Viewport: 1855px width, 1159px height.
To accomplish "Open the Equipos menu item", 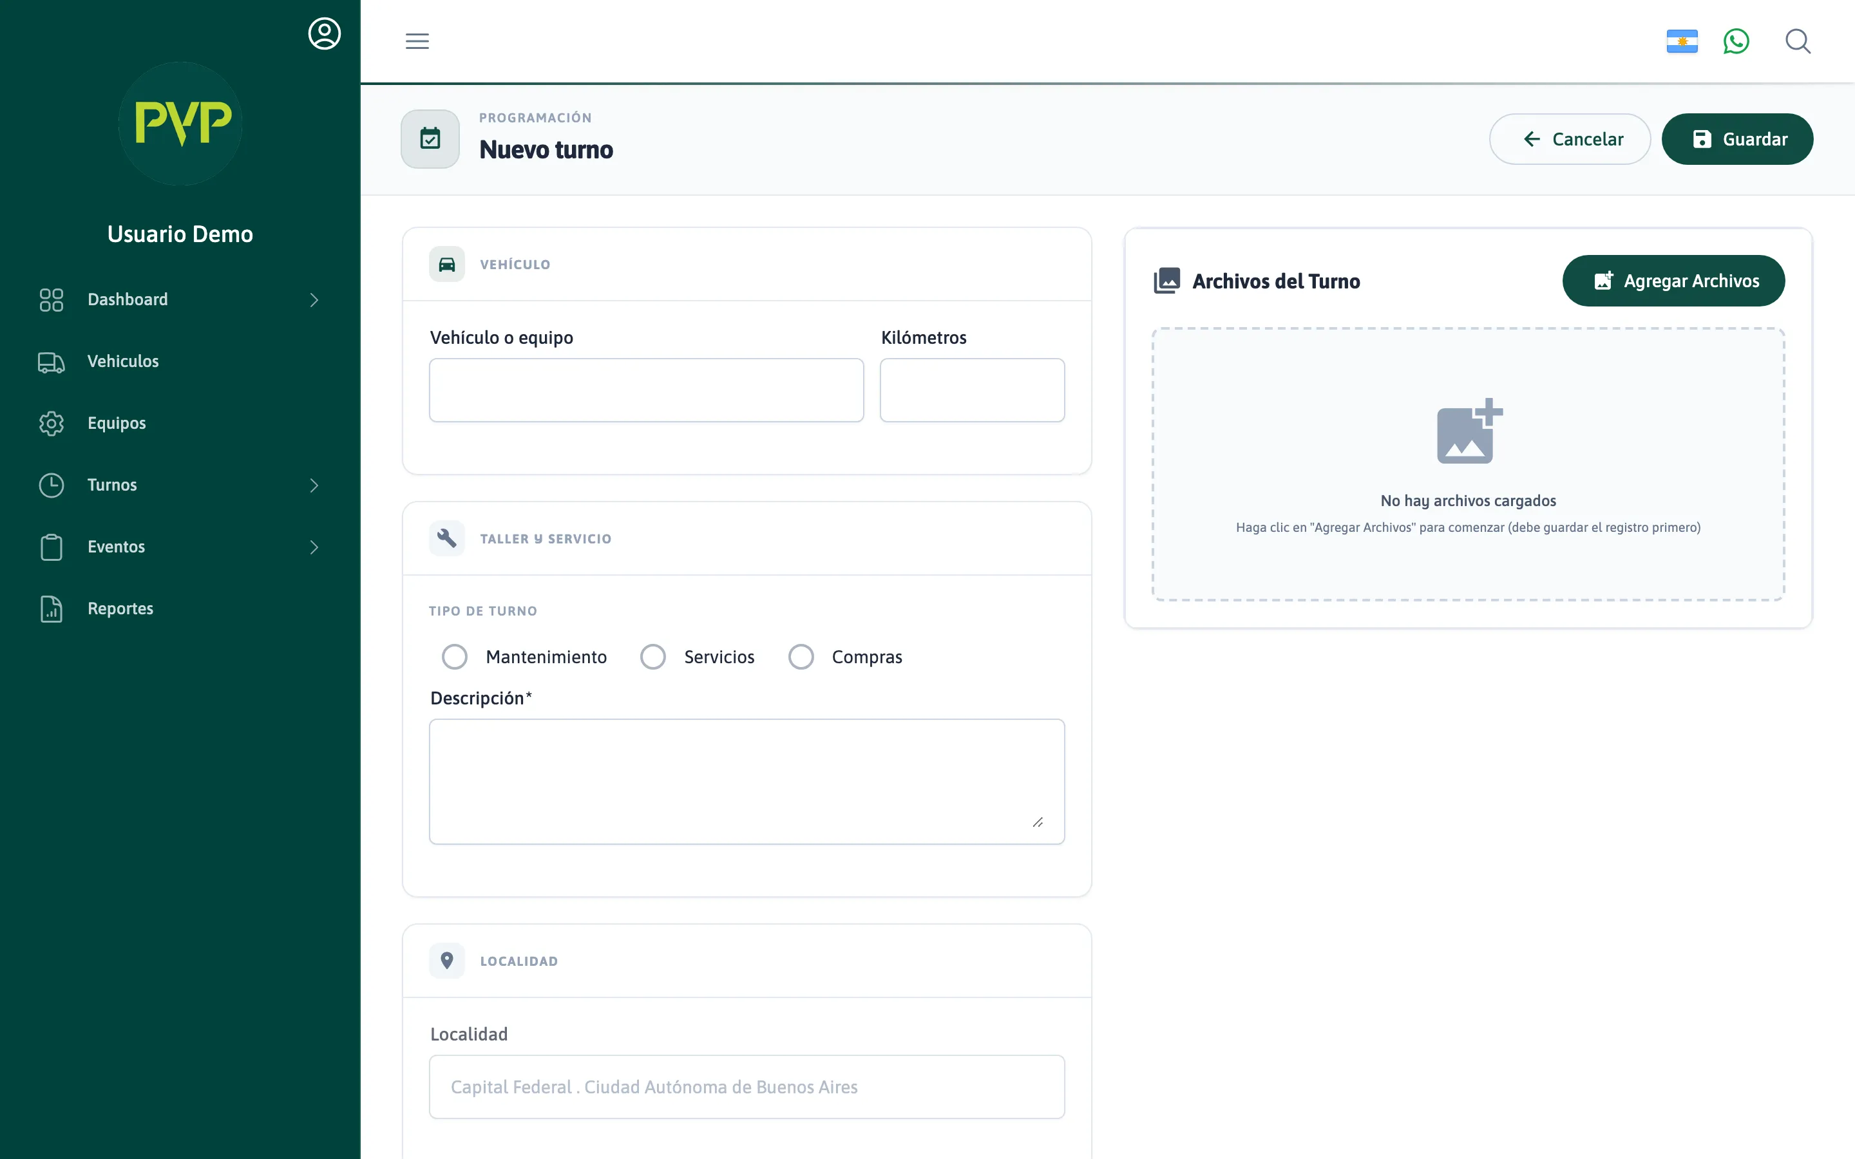I will (x=180, y=423).
